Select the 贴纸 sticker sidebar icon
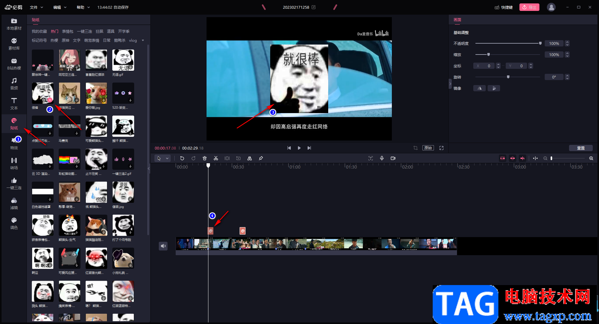 (14, 124)
